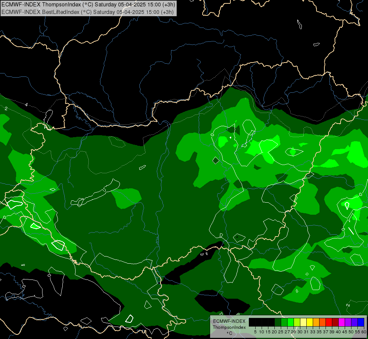Select the magenta 40–45 legend swatch
The width and height of the screenshot is (368, 339).
pyautogui.click(x=341, y=322)
